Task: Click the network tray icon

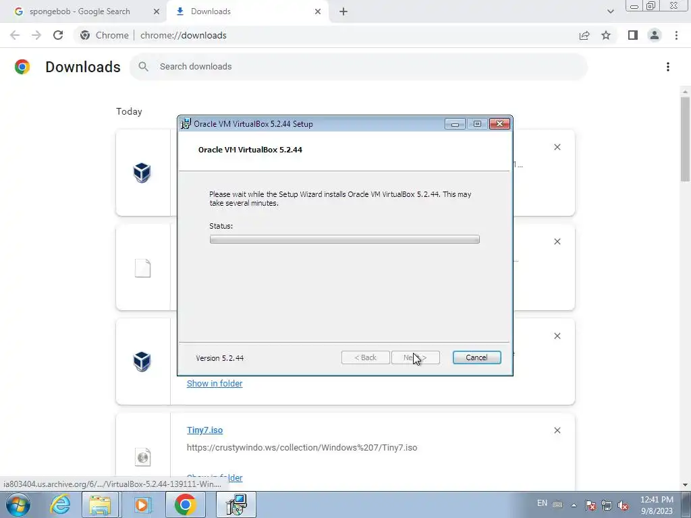Action: click(x=607, y=505)
